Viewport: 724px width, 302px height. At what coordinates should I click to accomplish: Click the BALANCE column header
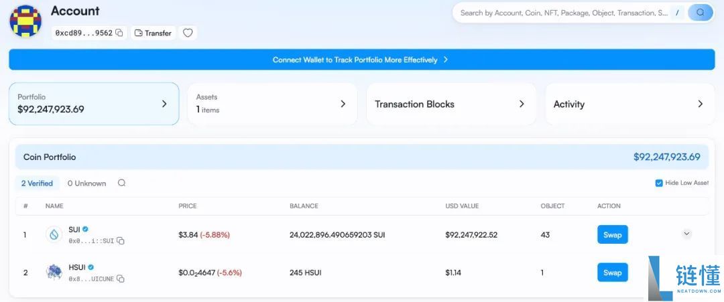click(304, 206)
